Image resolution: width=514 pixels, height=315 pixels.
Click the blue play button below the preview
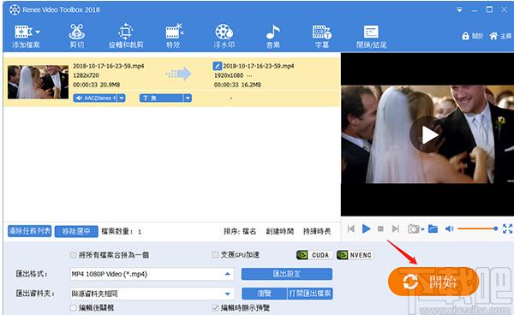pyautogui.click(x=366, y=229)
